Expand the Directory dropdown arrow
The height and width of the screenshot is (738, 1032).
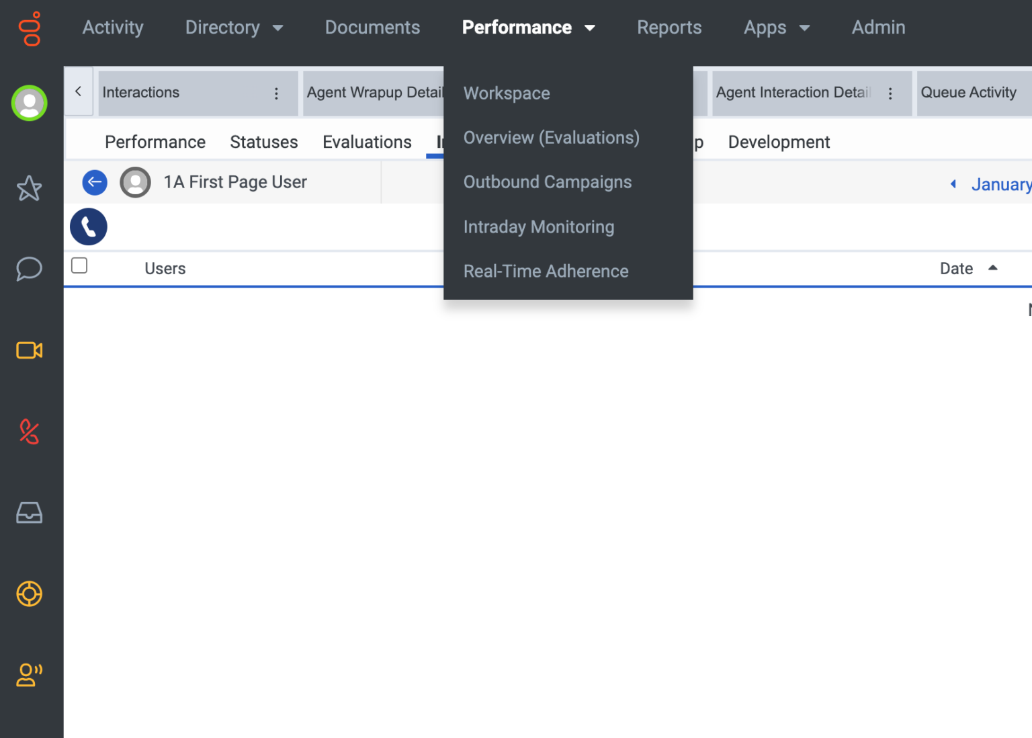click(x=277, y=28)
